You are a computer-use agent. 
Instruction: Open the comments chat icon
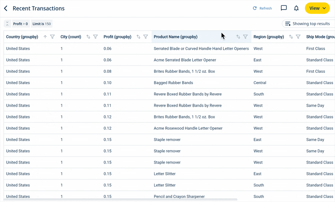(x=284, y=8)
